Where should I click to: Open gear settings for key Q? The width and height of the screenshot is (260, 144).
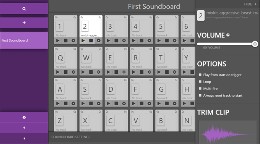(73, 72)
